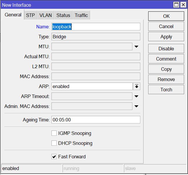Enable DHCP Snooping checkbox
This screenshot has height=175, width=188.
pyautogui.click(x=54, y=143)
